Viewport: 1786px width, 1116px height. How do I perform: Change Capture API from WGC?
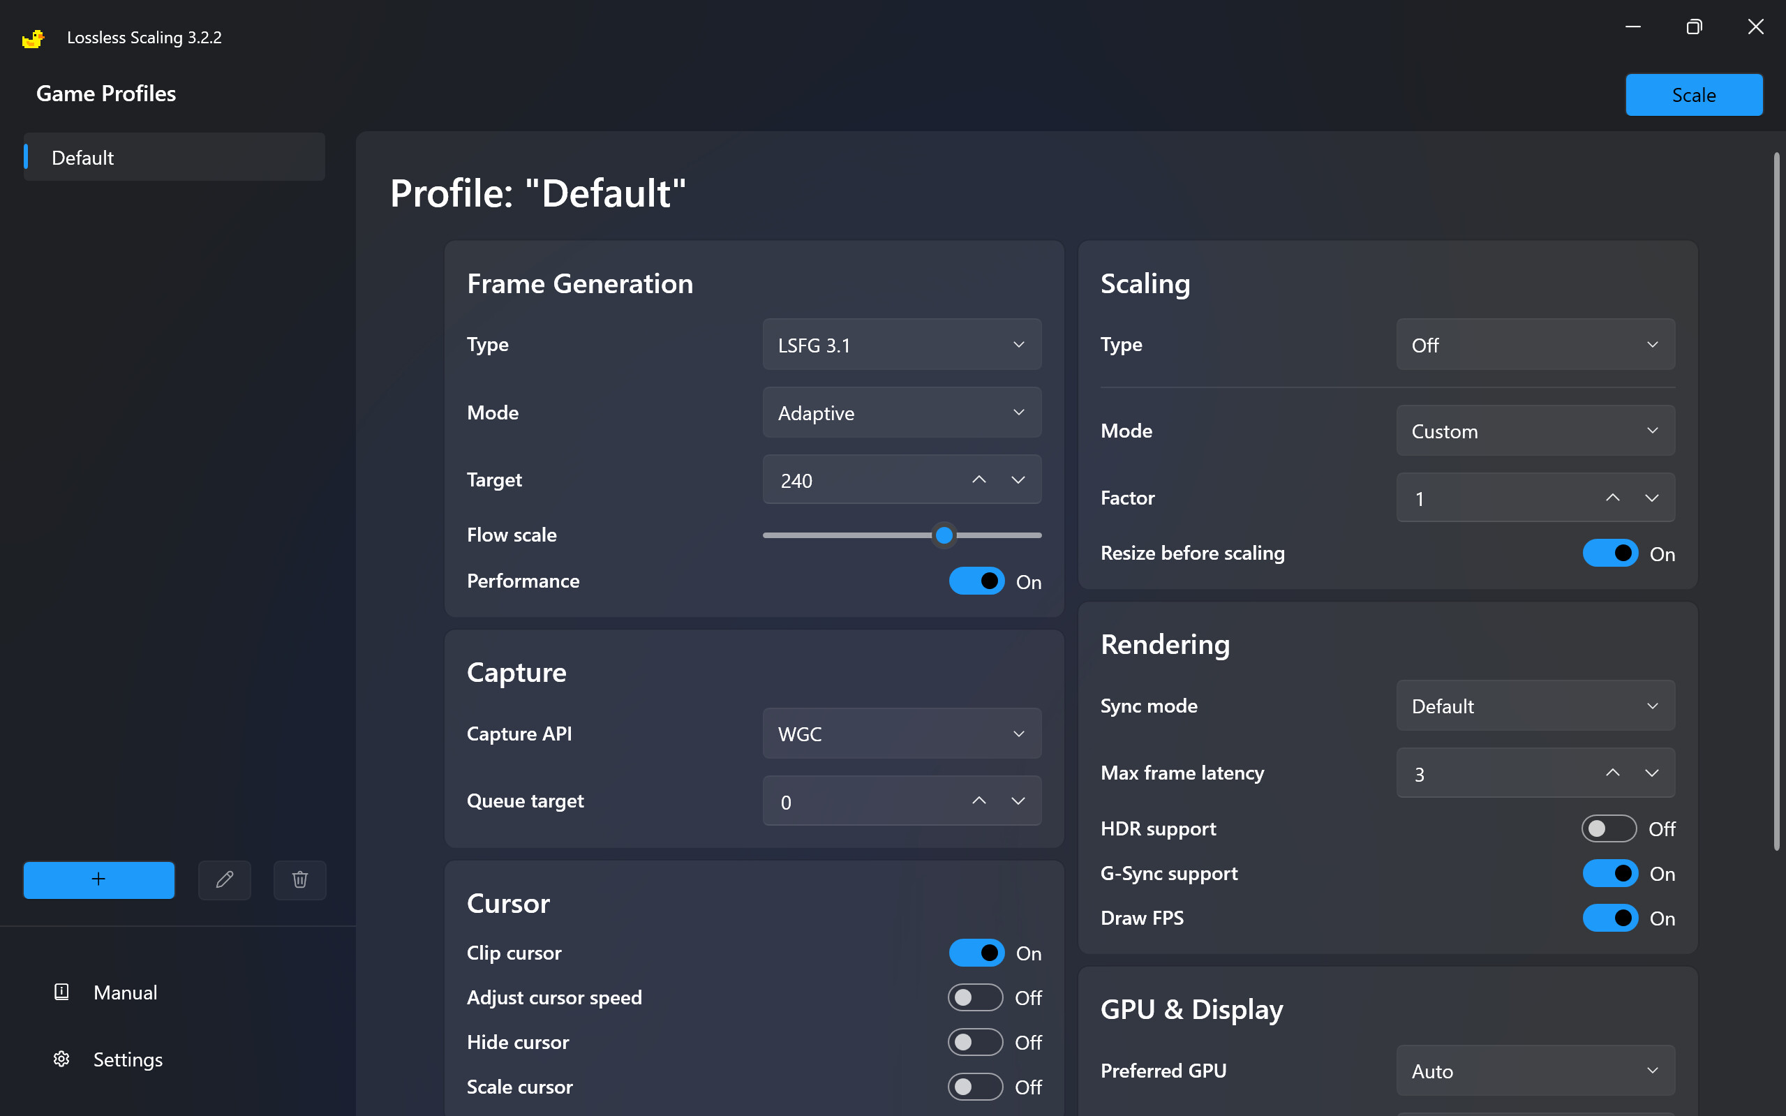click(901, 733)
